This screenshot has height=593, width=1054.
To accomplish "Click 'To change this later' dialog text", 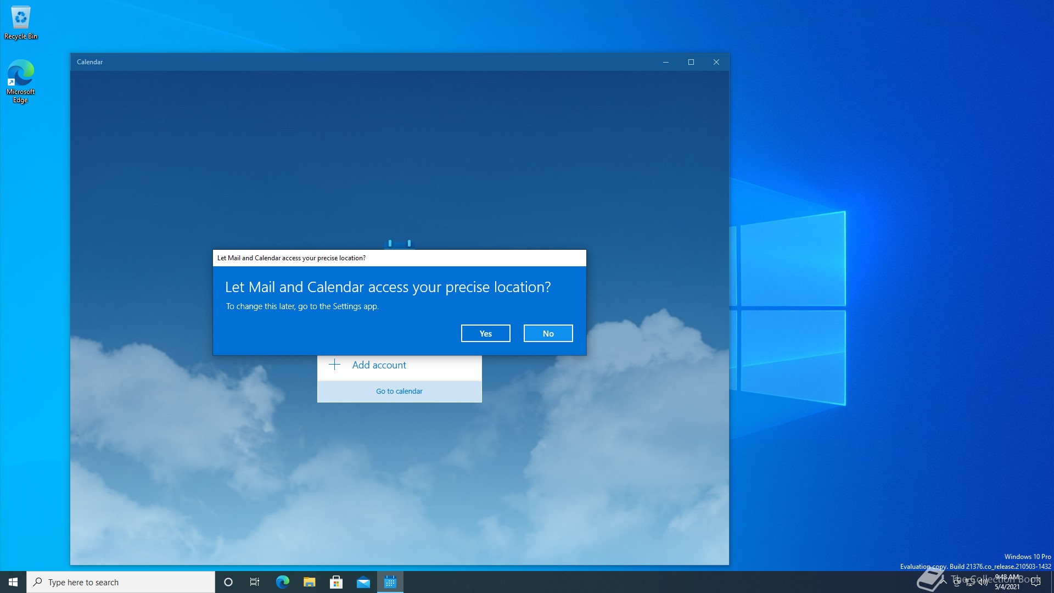I will coord(302,306).
